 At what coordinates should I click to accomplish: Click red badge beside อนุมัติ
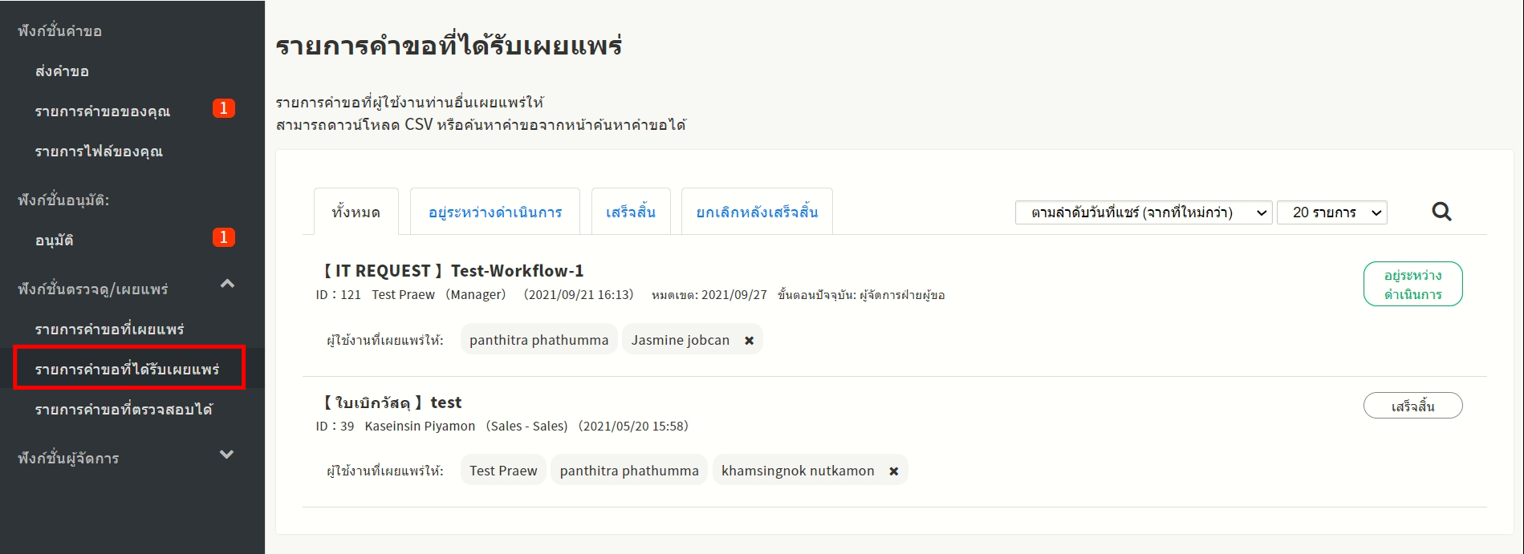(x=224, y=237)
